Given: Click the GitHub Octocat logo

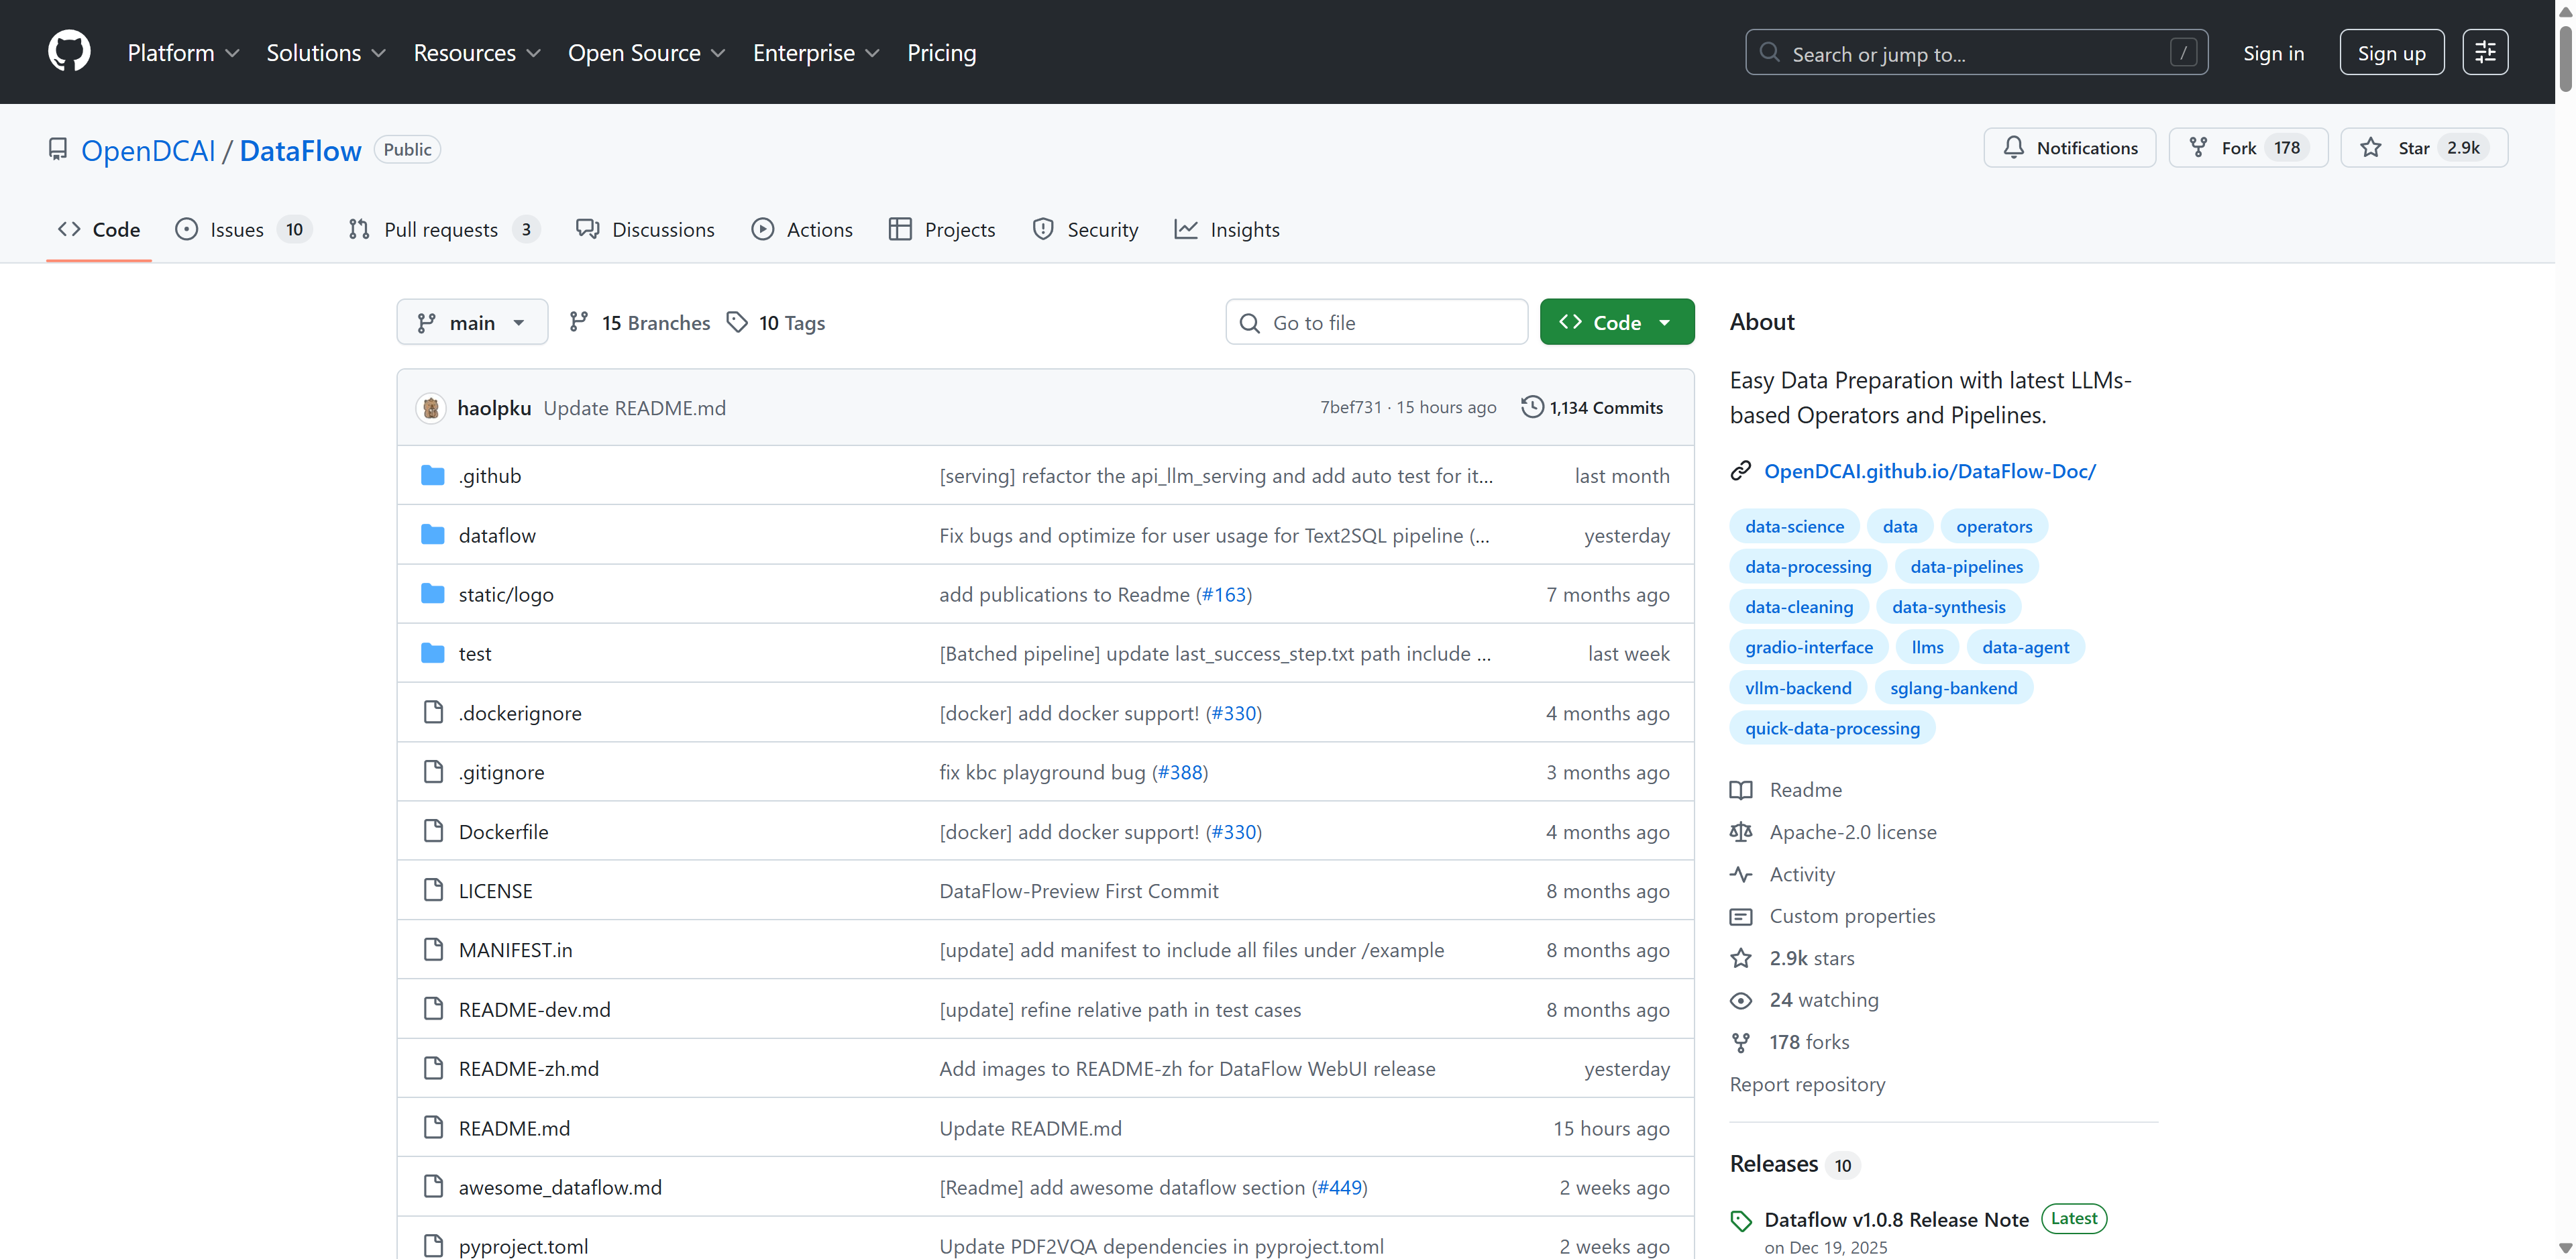Looking at the screenshot, I should [x=69, y=51].
